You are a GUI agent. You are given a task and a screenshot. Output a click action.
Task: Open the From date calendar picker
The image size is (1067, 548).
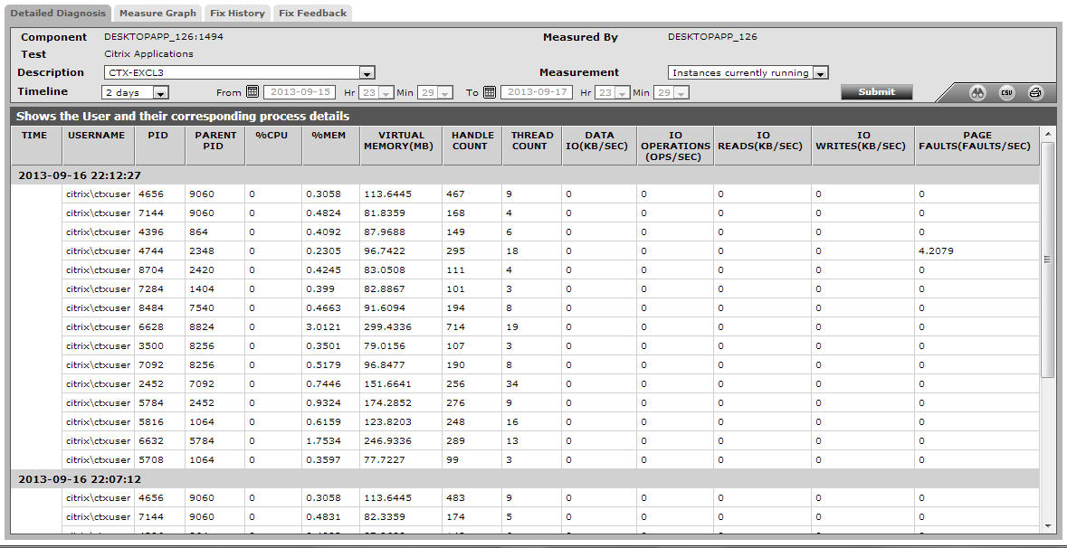point(252,92)
